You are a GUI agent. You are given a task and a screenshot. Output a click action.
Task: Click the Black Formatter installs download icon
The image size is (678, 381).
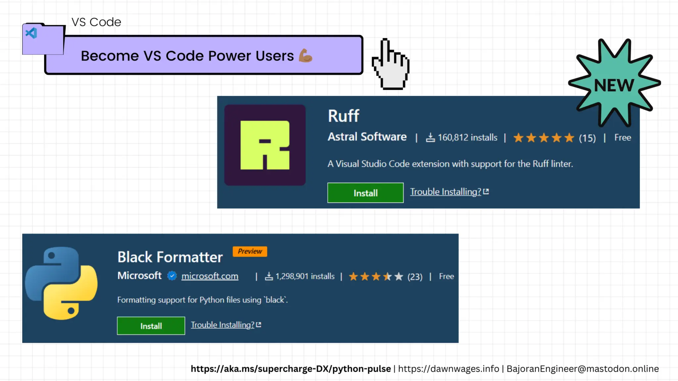(x=269, y=276)
